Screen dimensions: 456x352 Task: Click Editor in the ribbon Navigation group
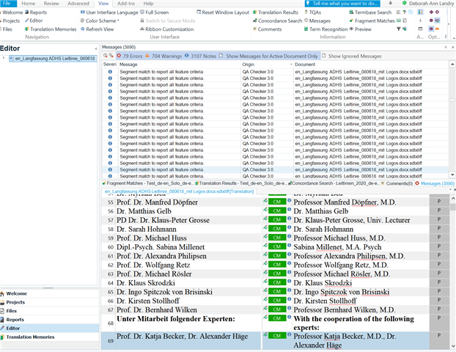(34, 21)
